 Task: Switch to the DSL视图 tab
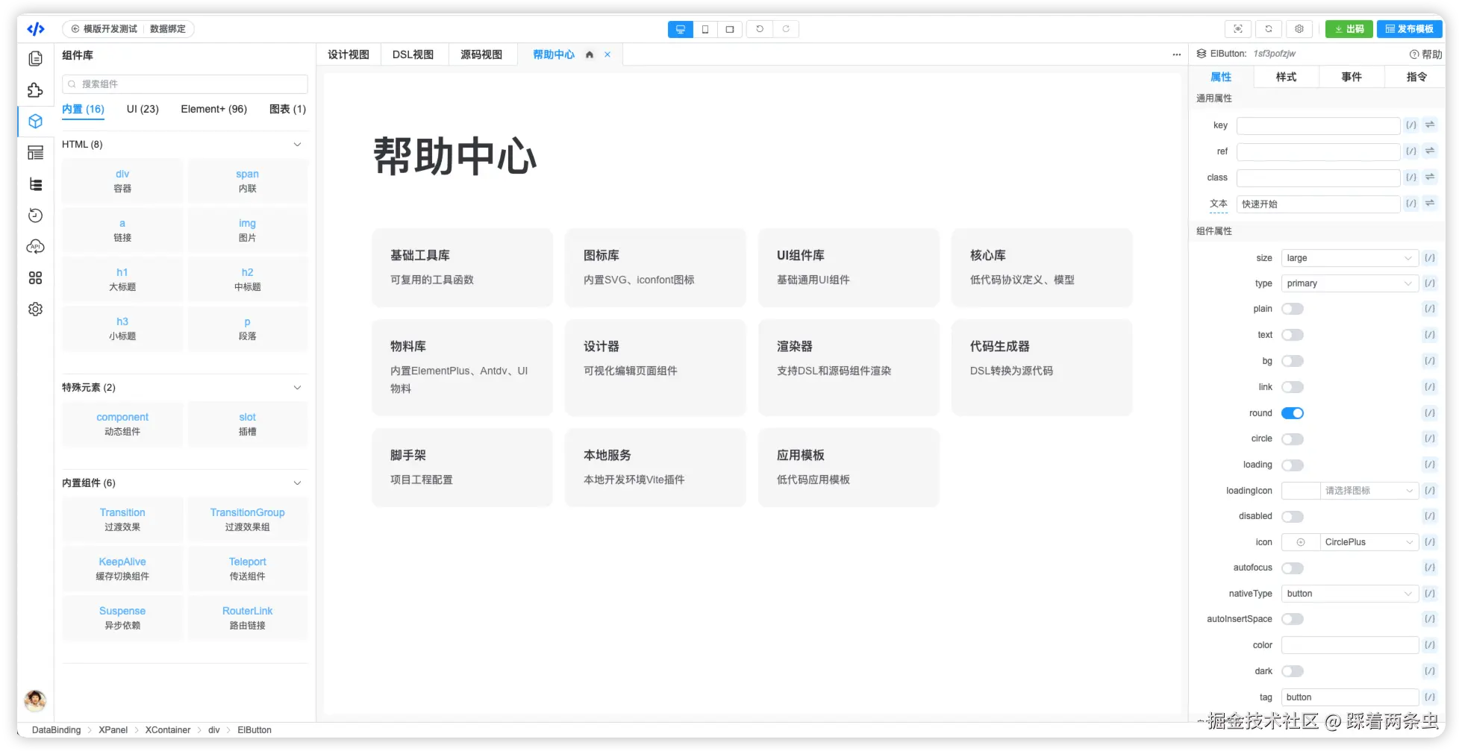tap(413, 54)
